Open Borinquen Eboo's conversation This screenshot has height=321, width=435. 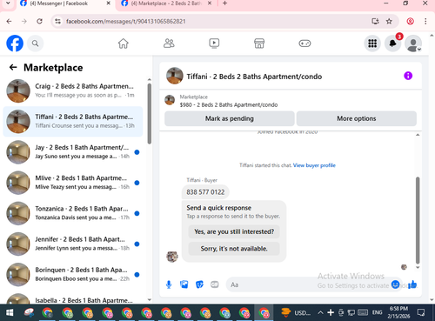tap(74, 275)
